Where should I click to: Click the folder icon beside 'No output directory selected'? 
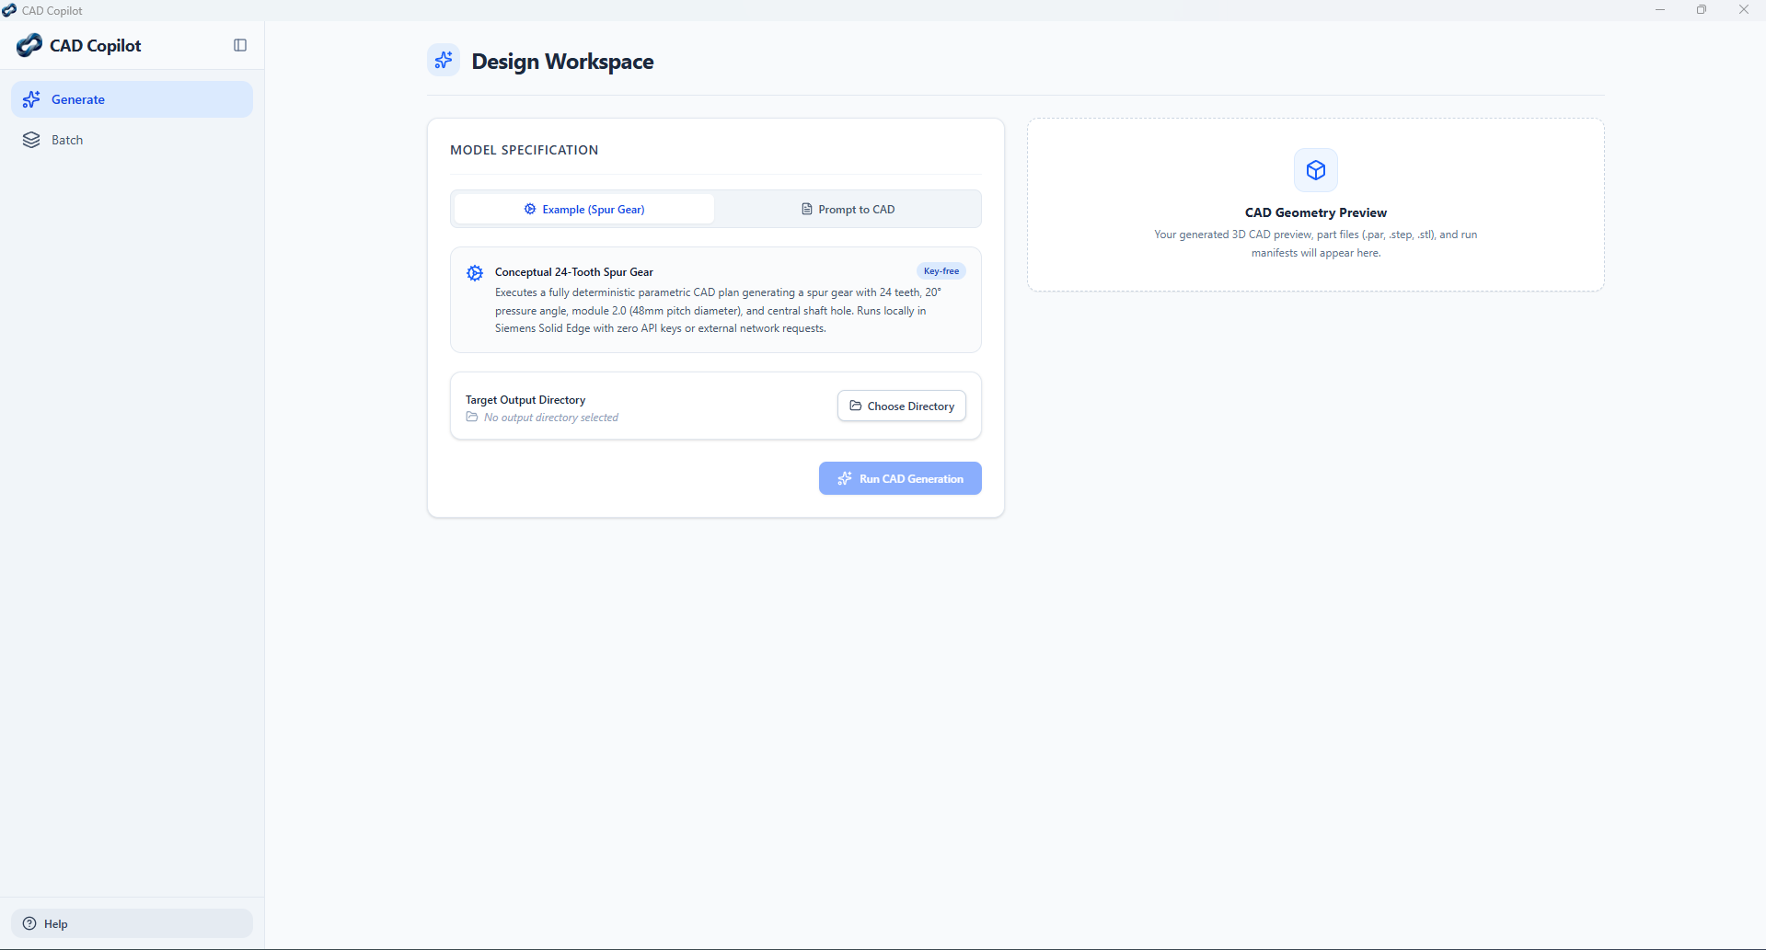[472, 418]
